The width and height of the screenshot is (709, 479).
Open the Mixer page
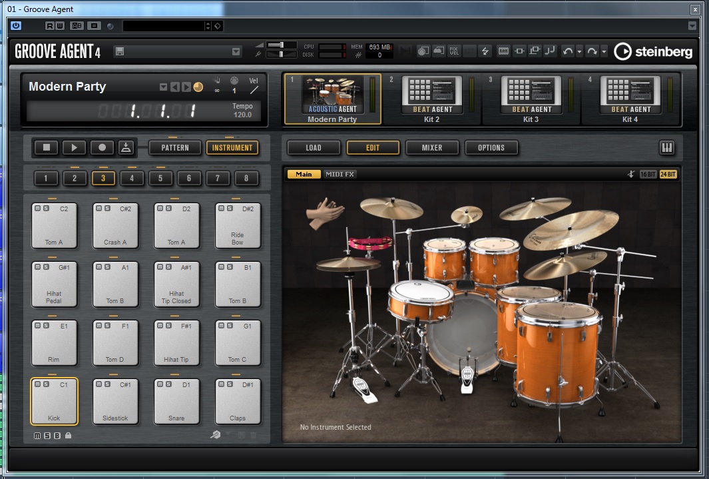coord(431,147)
